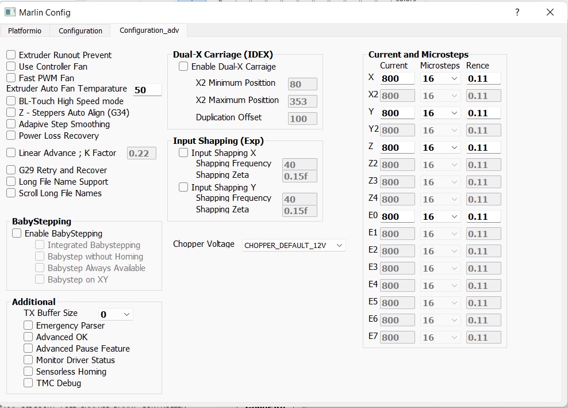This screenshot has width=568, height=408.
Task: Enable Input Shapping X
Action: point(182,152)
